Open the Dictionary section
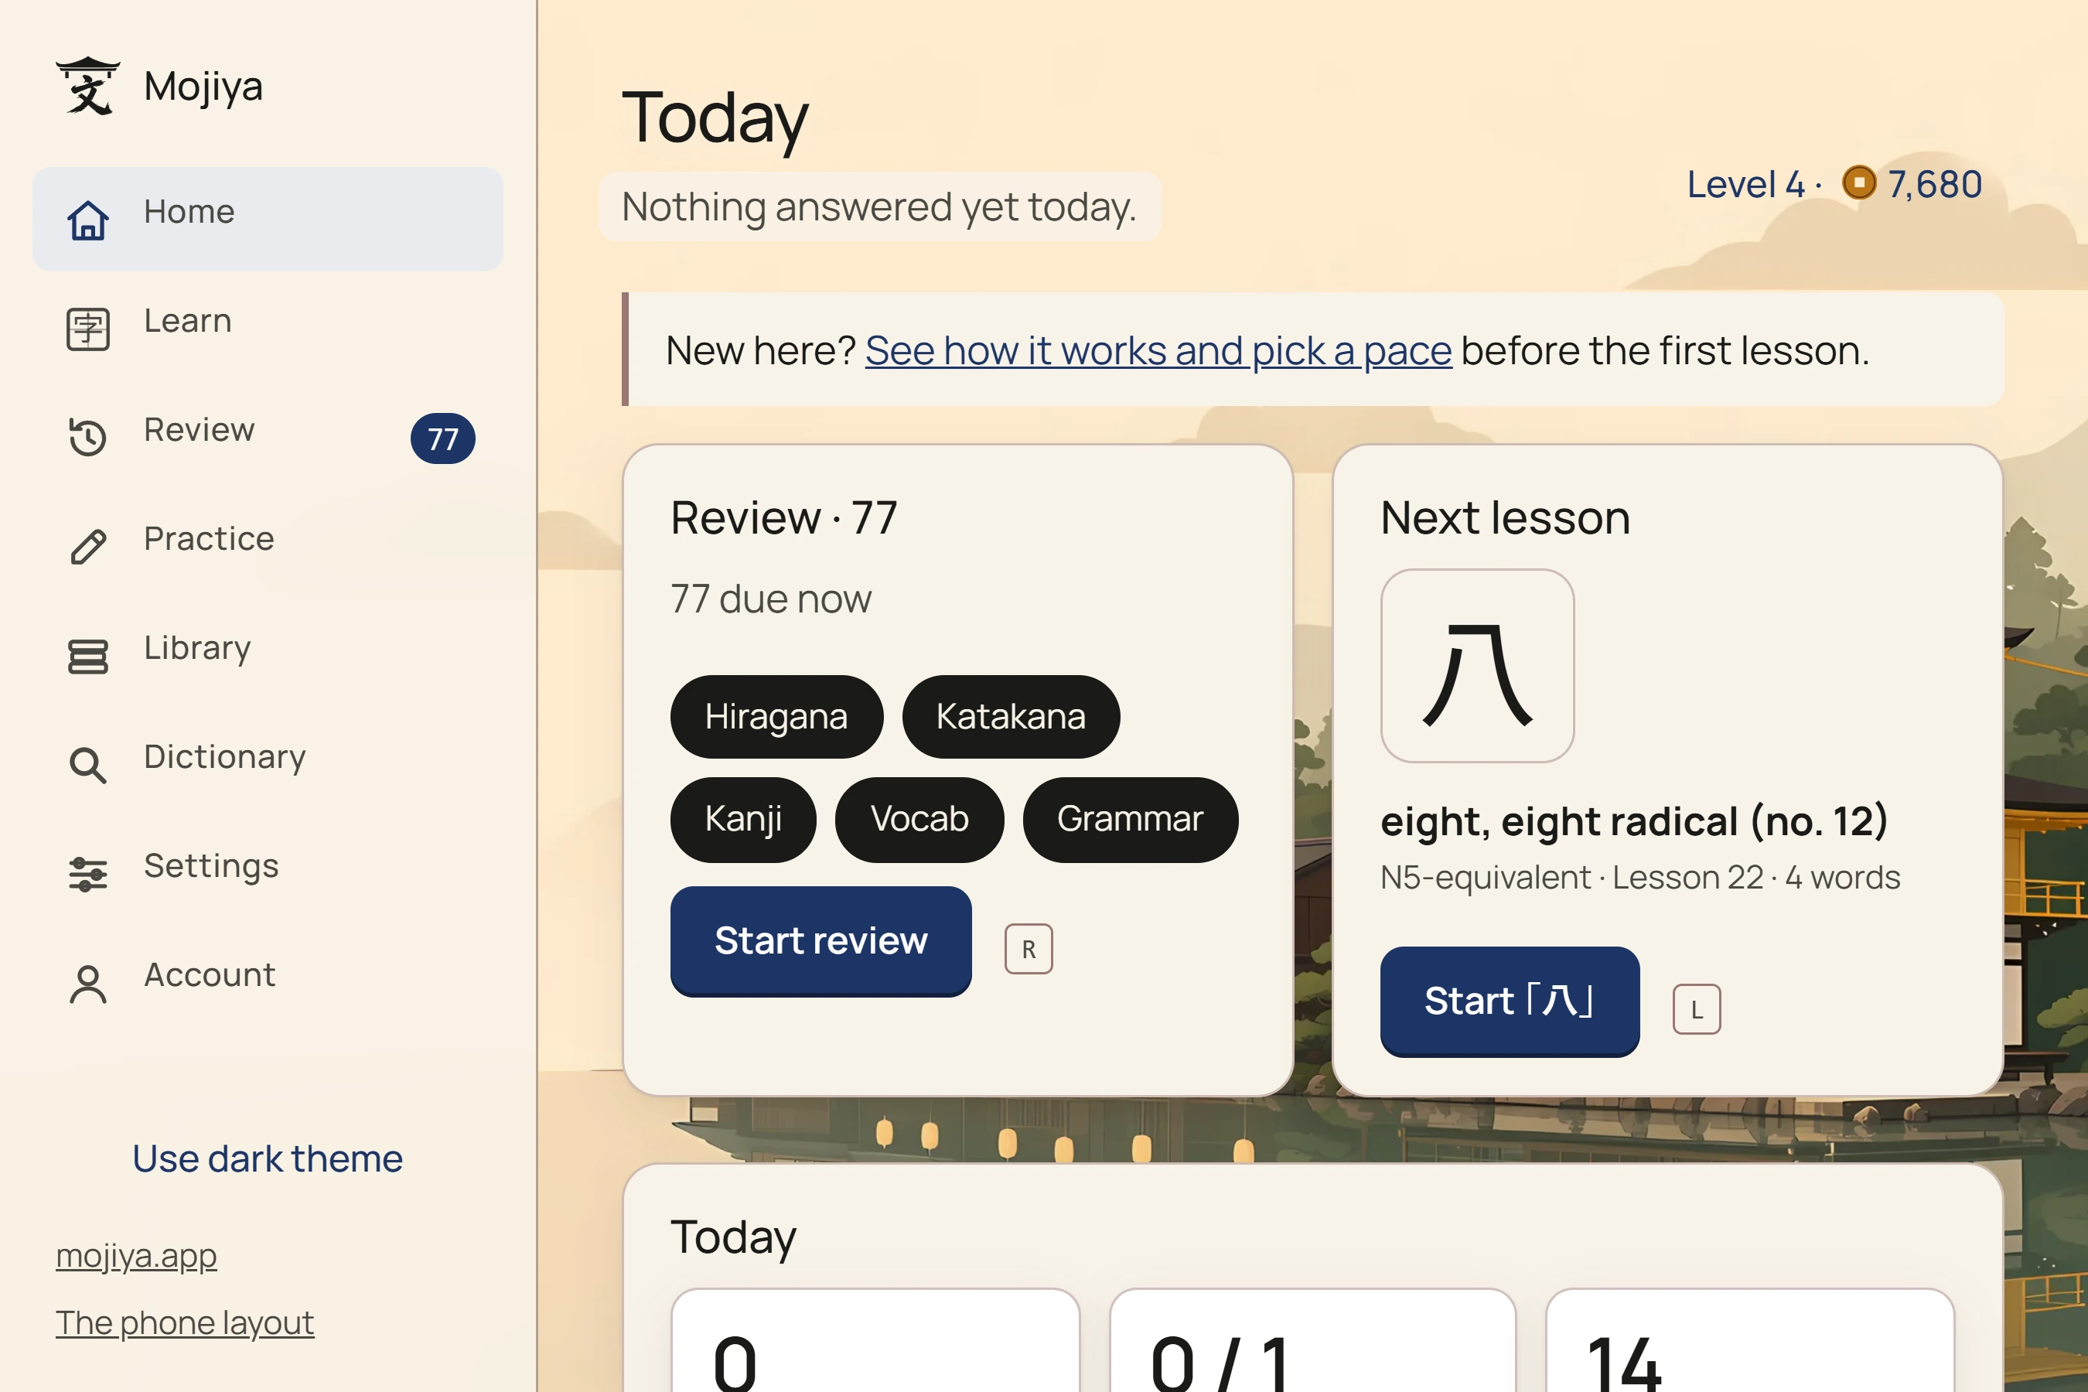Screen dimensions: 2088x1392 268,766
